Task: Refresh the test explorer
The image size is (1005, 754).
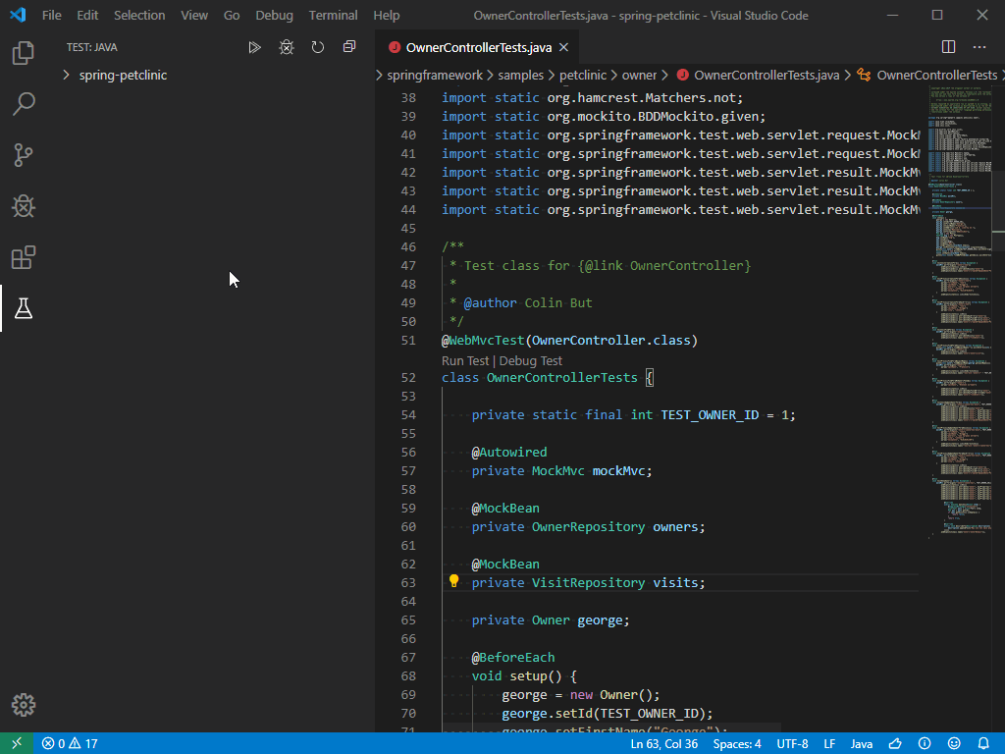Action: point(318,47)
